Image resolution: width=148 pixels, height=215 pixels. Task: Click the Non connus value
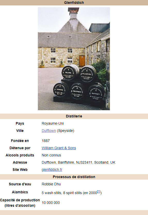(x=51, y=155)
